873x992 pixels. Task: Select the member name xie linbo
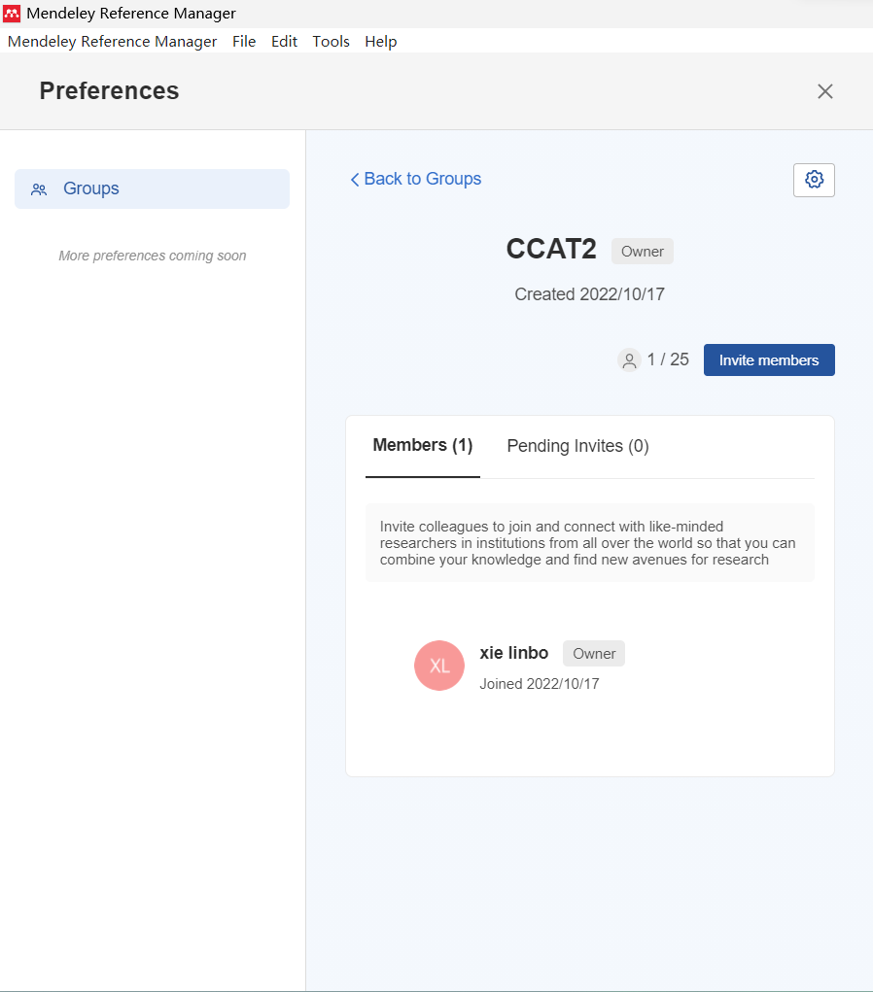pyautogui.click(x=514, y=653)
